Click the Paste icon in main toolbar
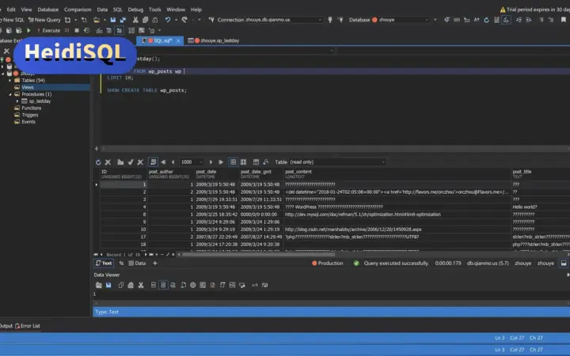This screenshot has width=570, height=356. [x=155, y=20]
